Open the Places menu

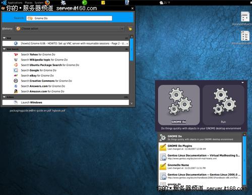point(29,3)
